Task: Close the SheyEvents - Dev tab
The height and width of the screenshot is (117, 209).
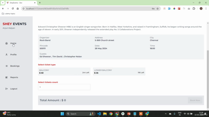Action: (x=35, y=3)
